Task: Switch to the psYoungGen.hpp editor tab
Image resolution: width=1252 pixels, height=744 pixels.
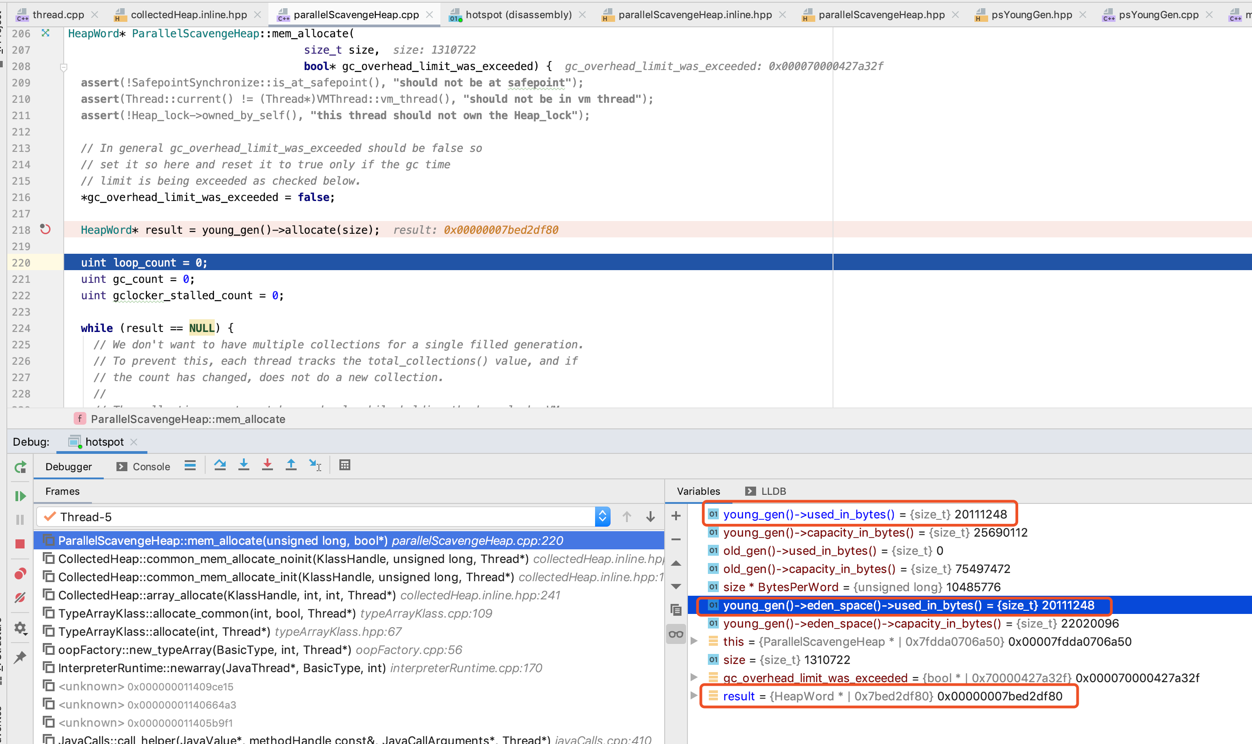Action: pos(1031,15)
